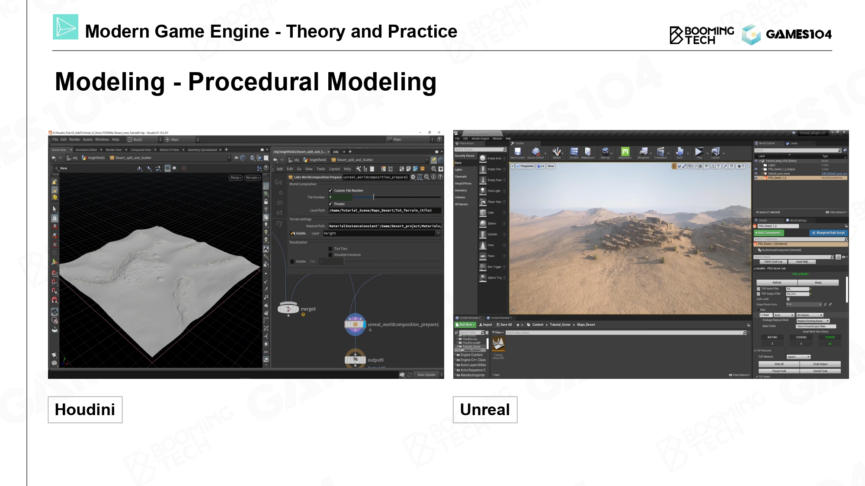Open the Build desktop dropdown in Houdini
The height and width of the screenshot is (486, 865).
[x=145, y=140]
